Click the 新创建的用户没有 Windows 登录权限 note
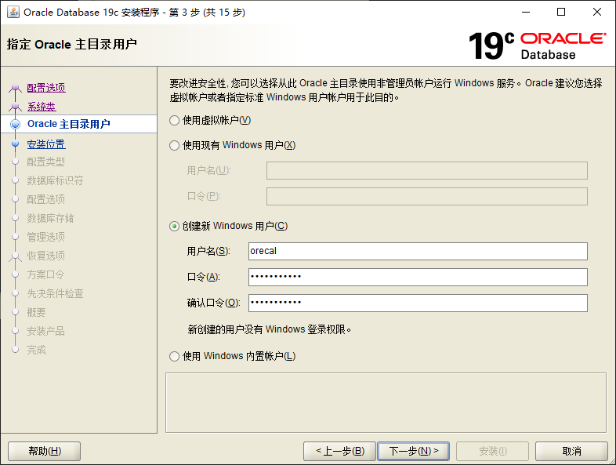The image size is (616, 465). point(270,329)
